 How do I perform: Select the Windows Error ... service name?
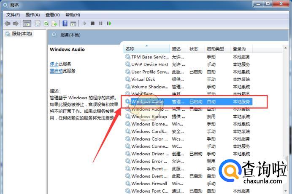(x=149, y=161)
